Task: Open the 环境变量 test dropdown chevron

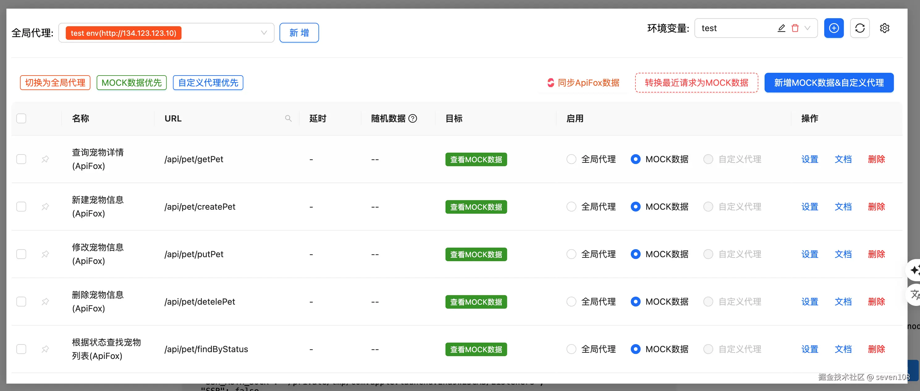Action: pos(807,28)
